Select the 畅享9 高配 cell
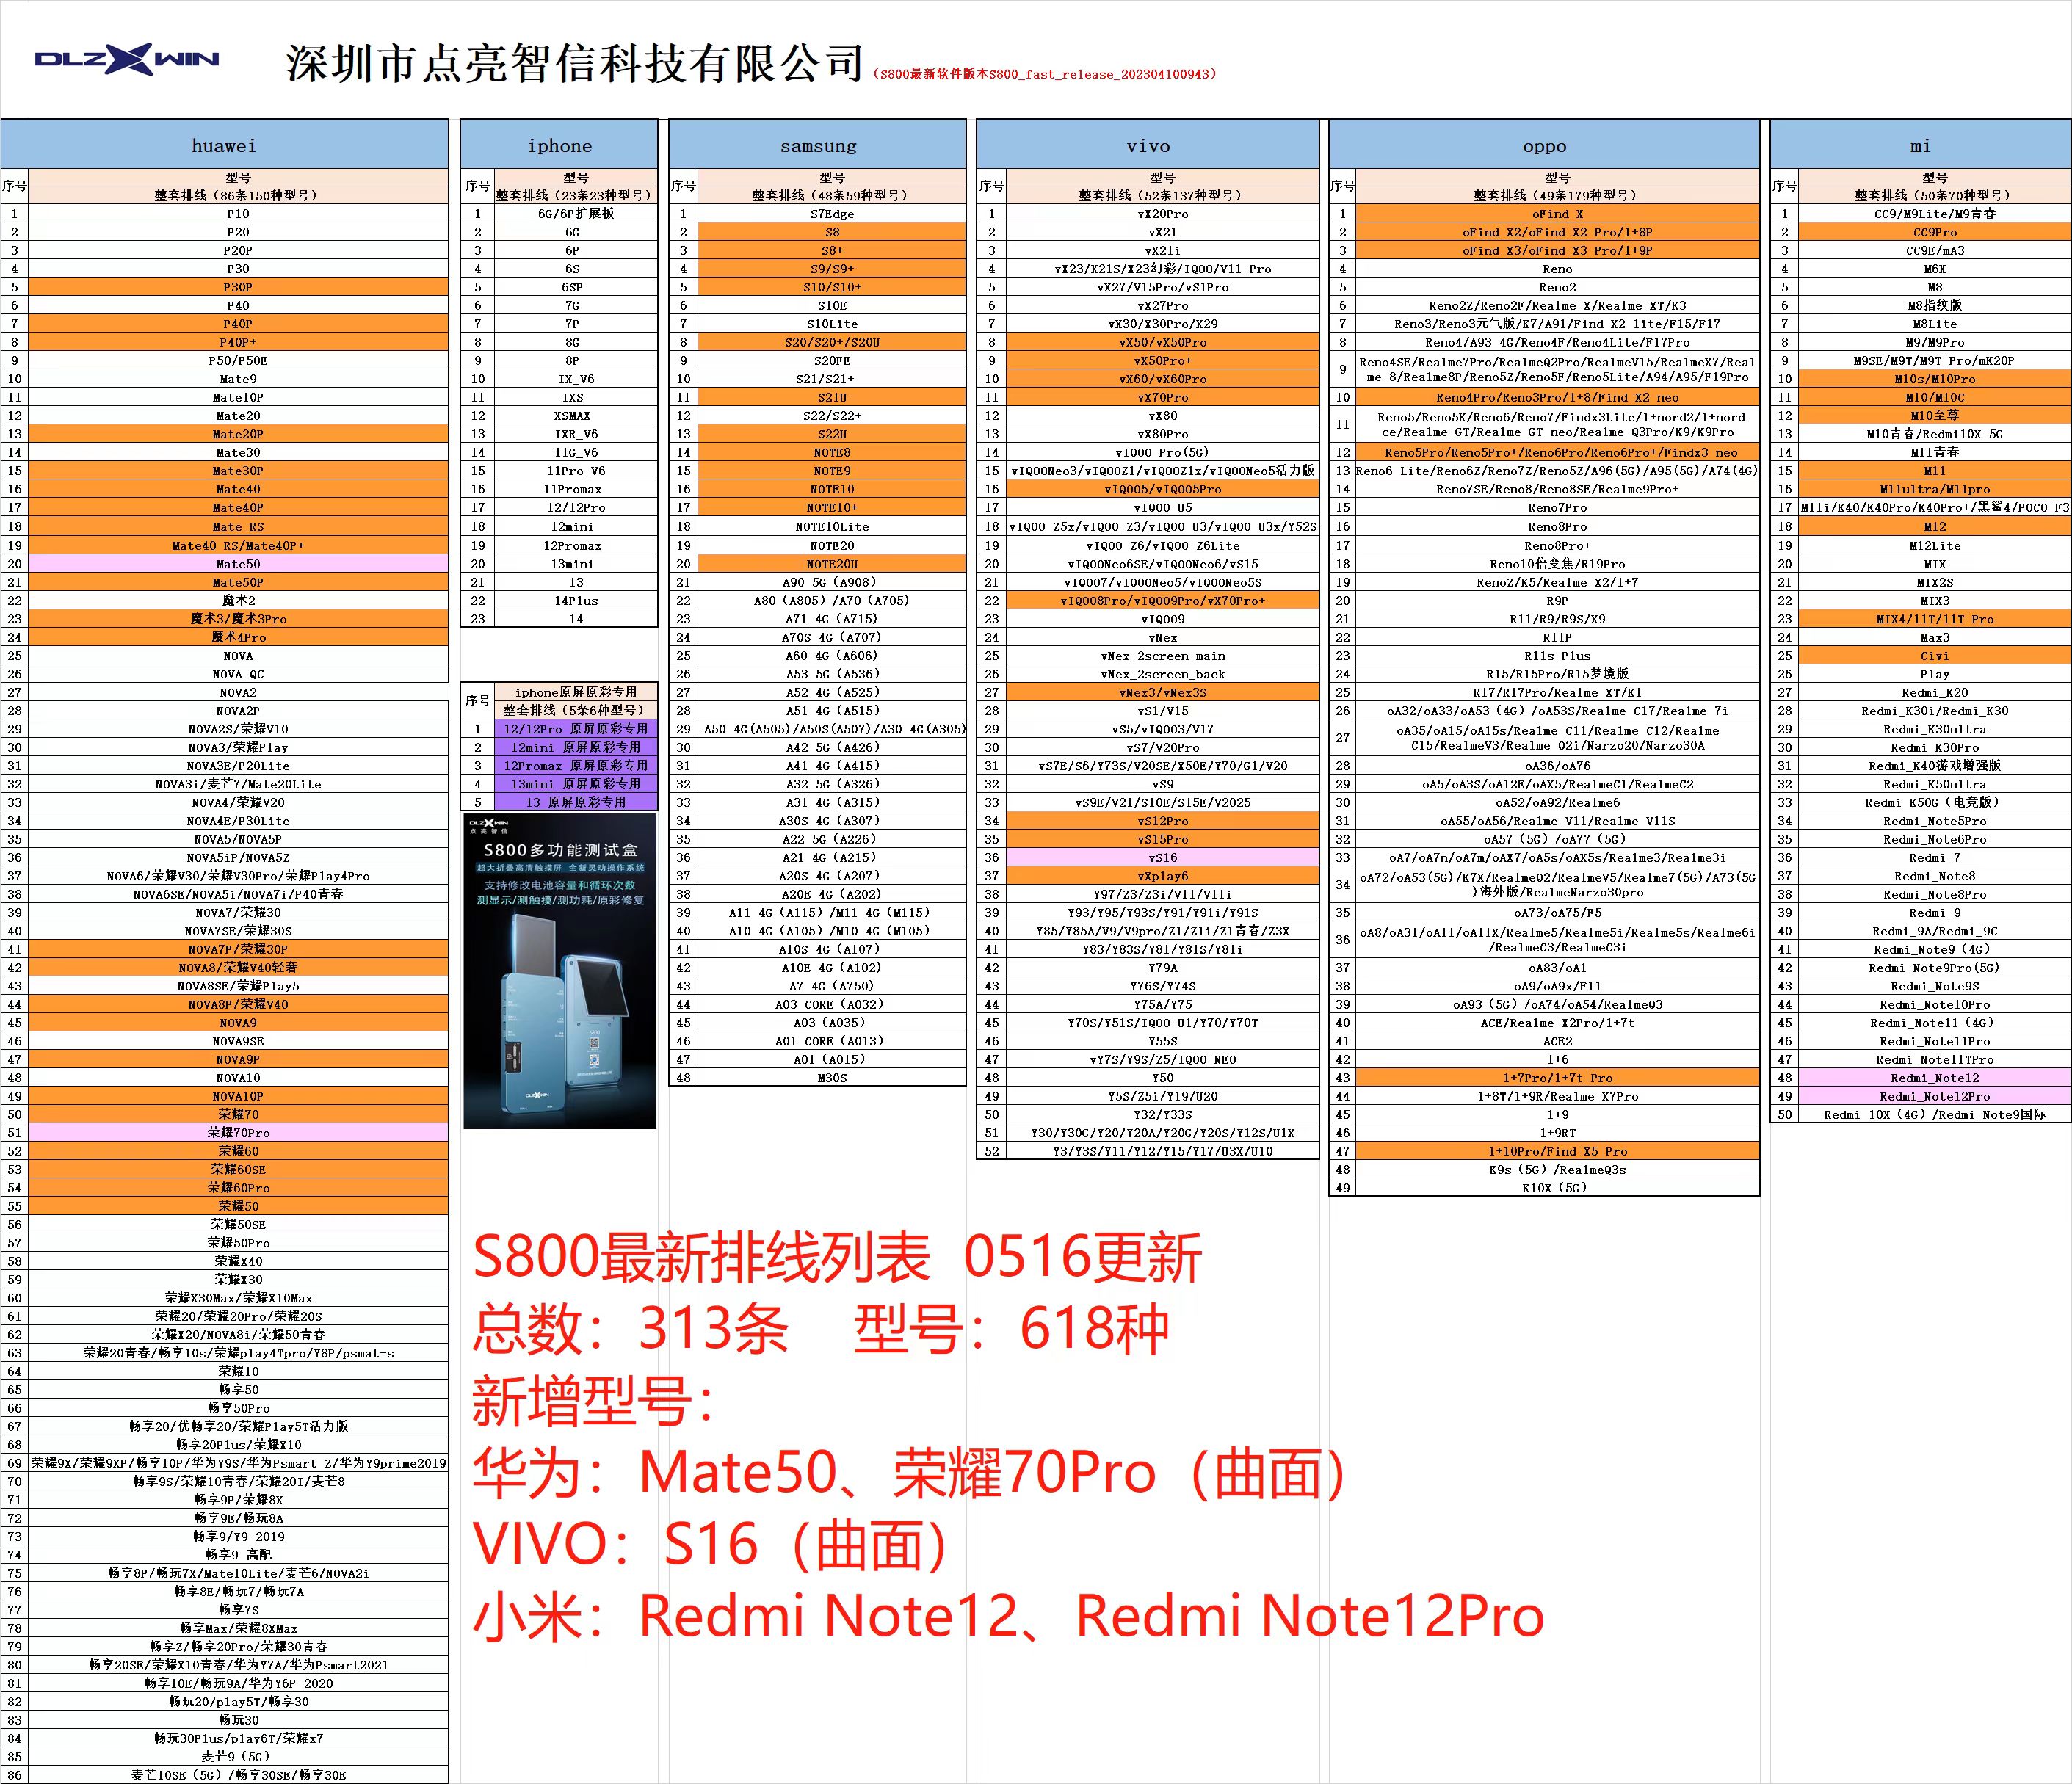2072x1784 pixels. point(238,1554)
